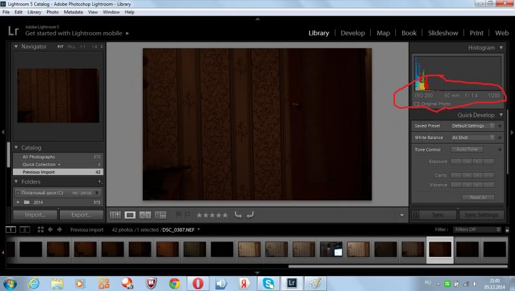Launch Skype from the taskbar
515x291 pixels.
pyautogui.click(x=268, y=283)
